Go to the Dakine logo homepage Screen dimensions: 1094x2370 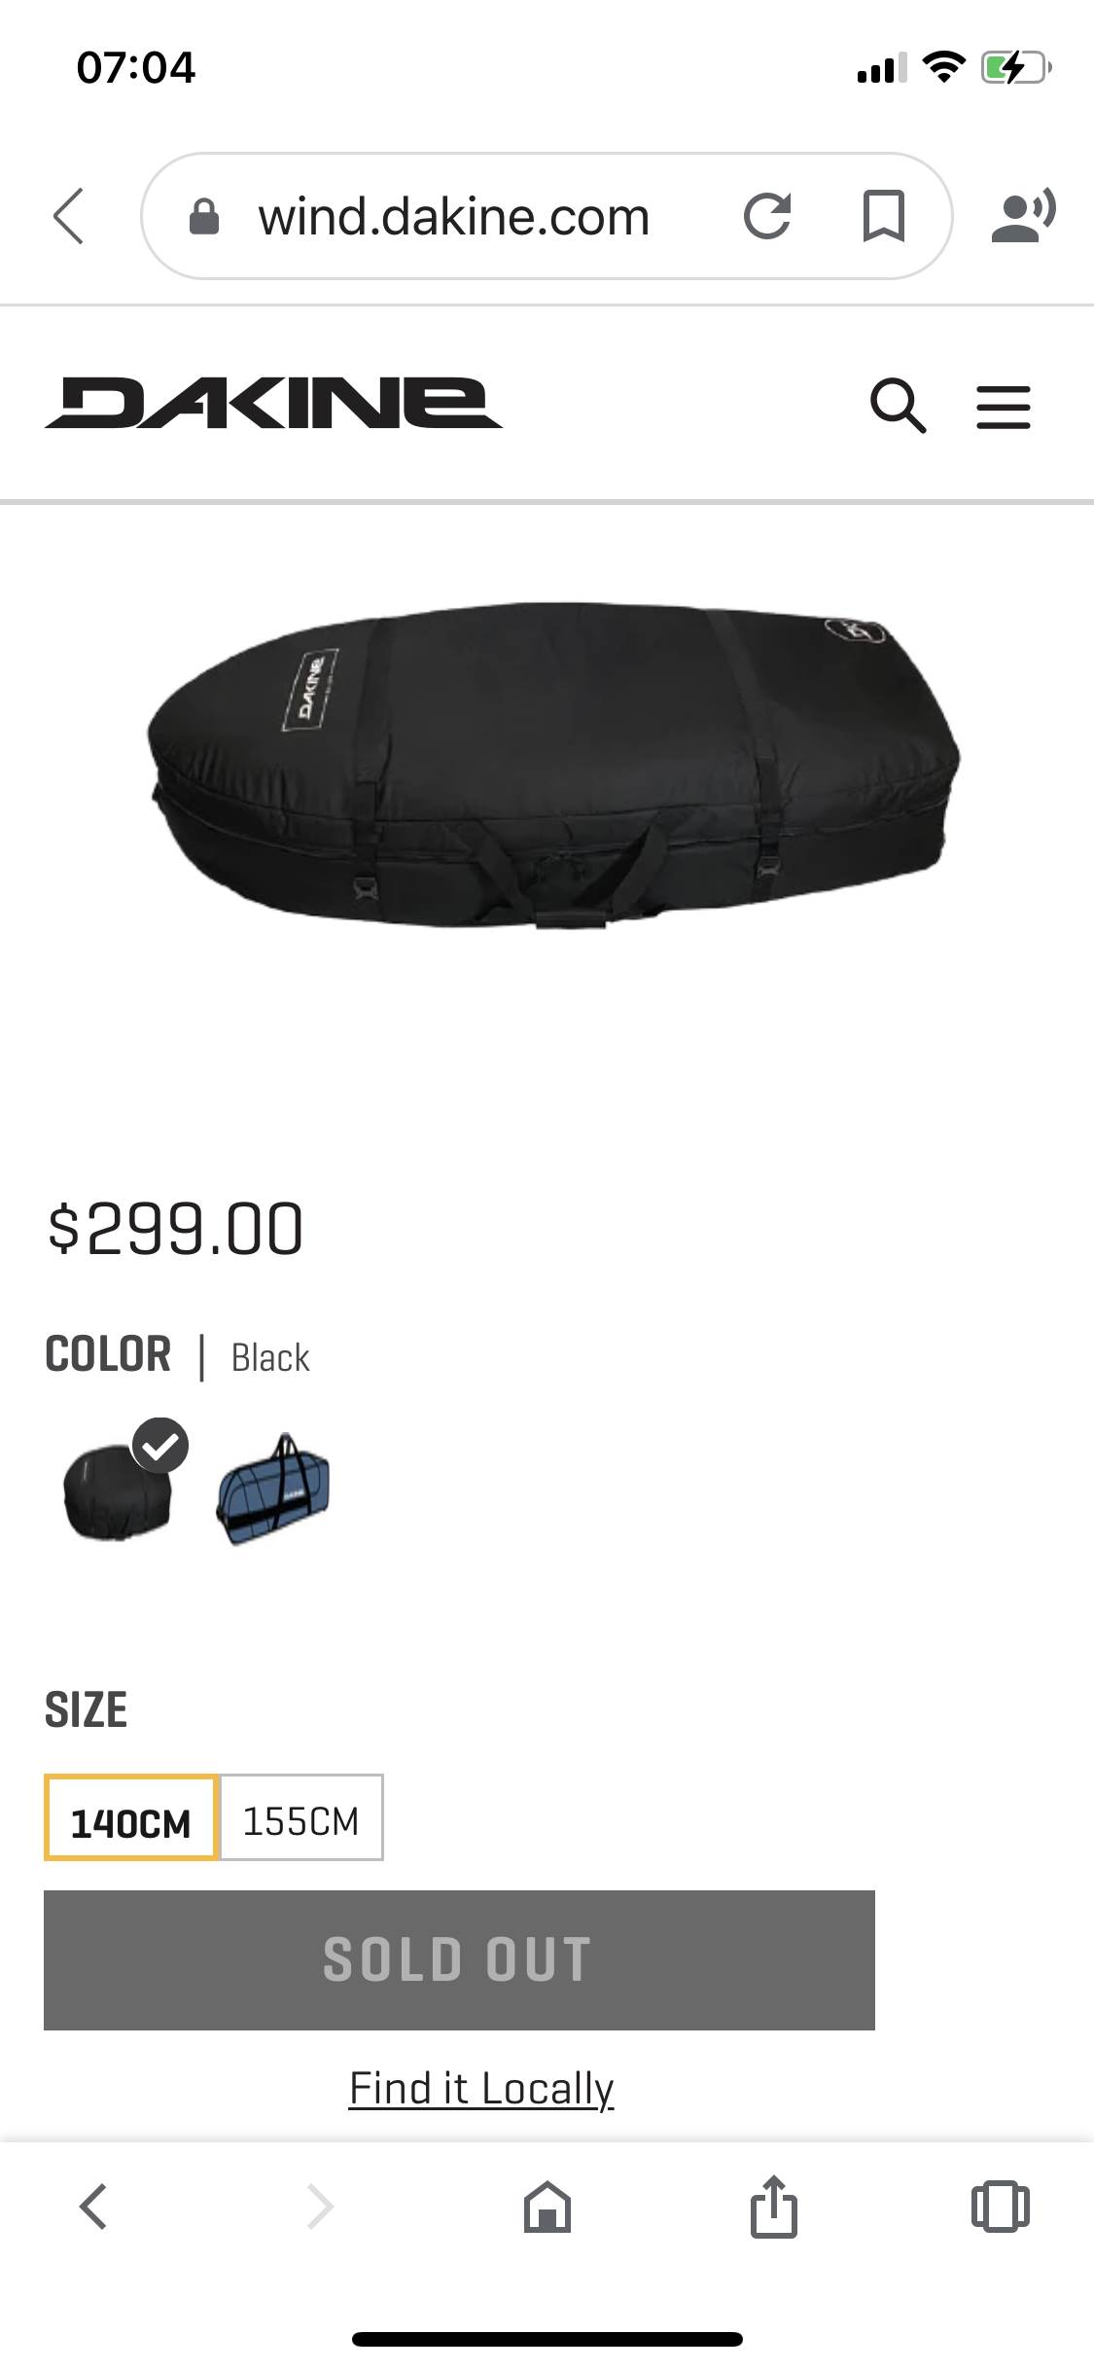(273, 403)
